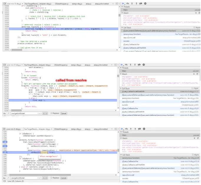Collapse Call Stack section in top screenshot
This screenshot has width=201, height=185.
pos(122,28)
